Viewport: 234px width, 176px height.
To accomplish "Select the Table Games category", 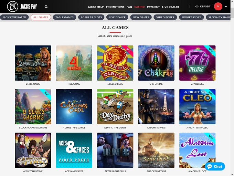I will coord(64,17).
